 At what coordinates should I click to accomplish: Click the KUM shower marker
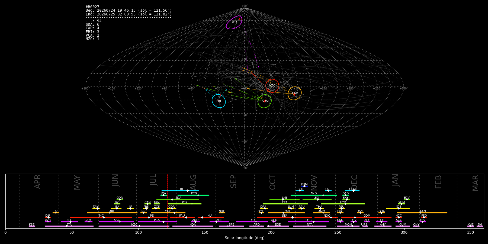[x=304, y=186]
